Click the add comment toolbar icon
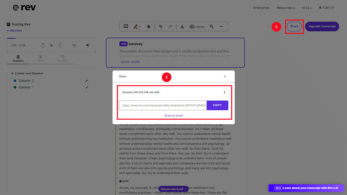Screen dimensions: 347x195 [x=126, y=26]
